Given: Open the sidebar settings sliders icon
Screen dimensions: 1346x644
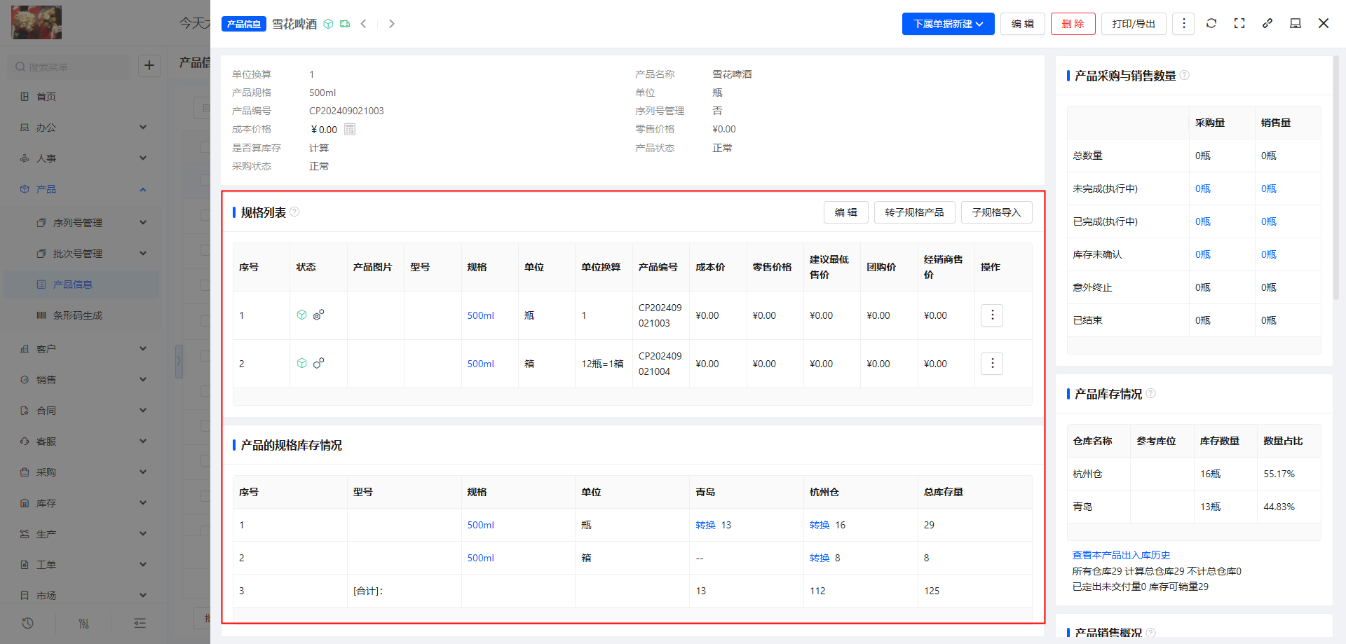Looking at the screenshot, I should [x=84, y=623].
